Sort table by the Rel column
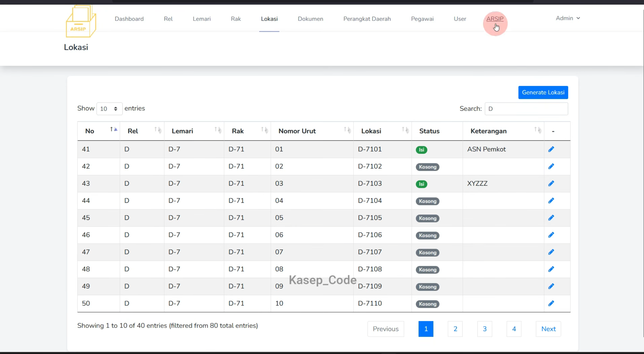644x354 pixels. 142,131
